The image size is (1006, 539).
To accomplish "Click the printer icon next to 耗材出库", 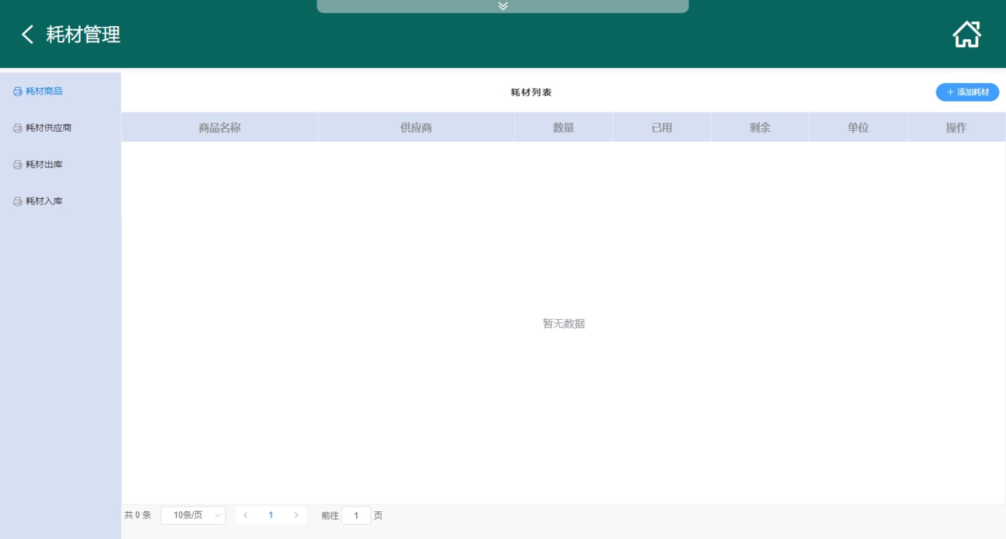I will 18,165.
